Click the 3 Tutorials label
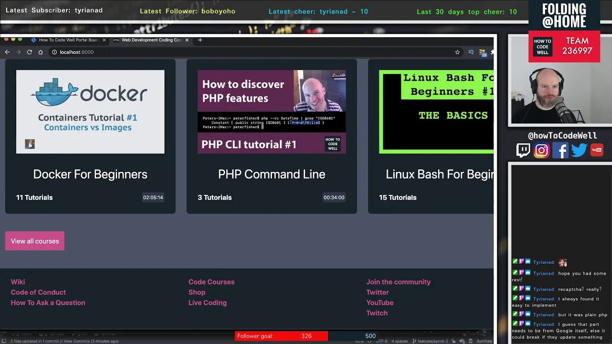This screenshot has width=612, height=344. pyautogui.click(x=215, y=197)
